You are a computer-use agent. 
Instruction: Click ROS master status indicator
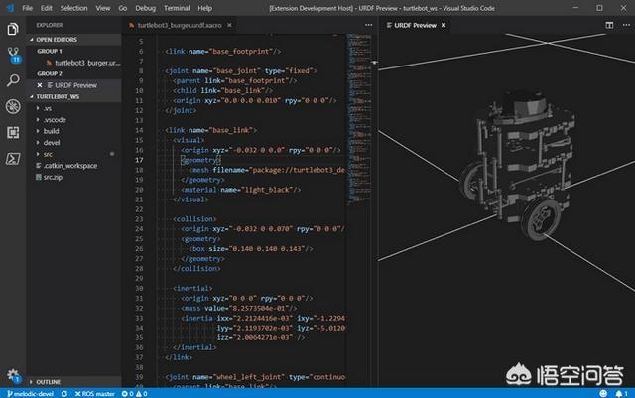94,393
